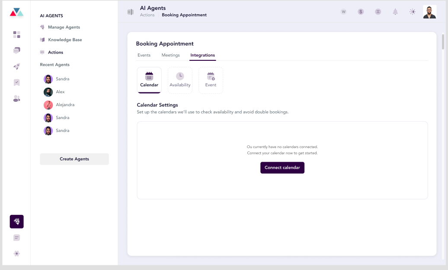Click the Actions code icon in sidebar
The height and width of the screenshot is (270, 448).
pyautogui.click(x=42, y=52)
